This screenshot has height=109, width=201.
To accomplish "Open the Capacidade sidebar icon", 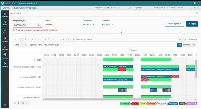I will [x=5, y=14].
